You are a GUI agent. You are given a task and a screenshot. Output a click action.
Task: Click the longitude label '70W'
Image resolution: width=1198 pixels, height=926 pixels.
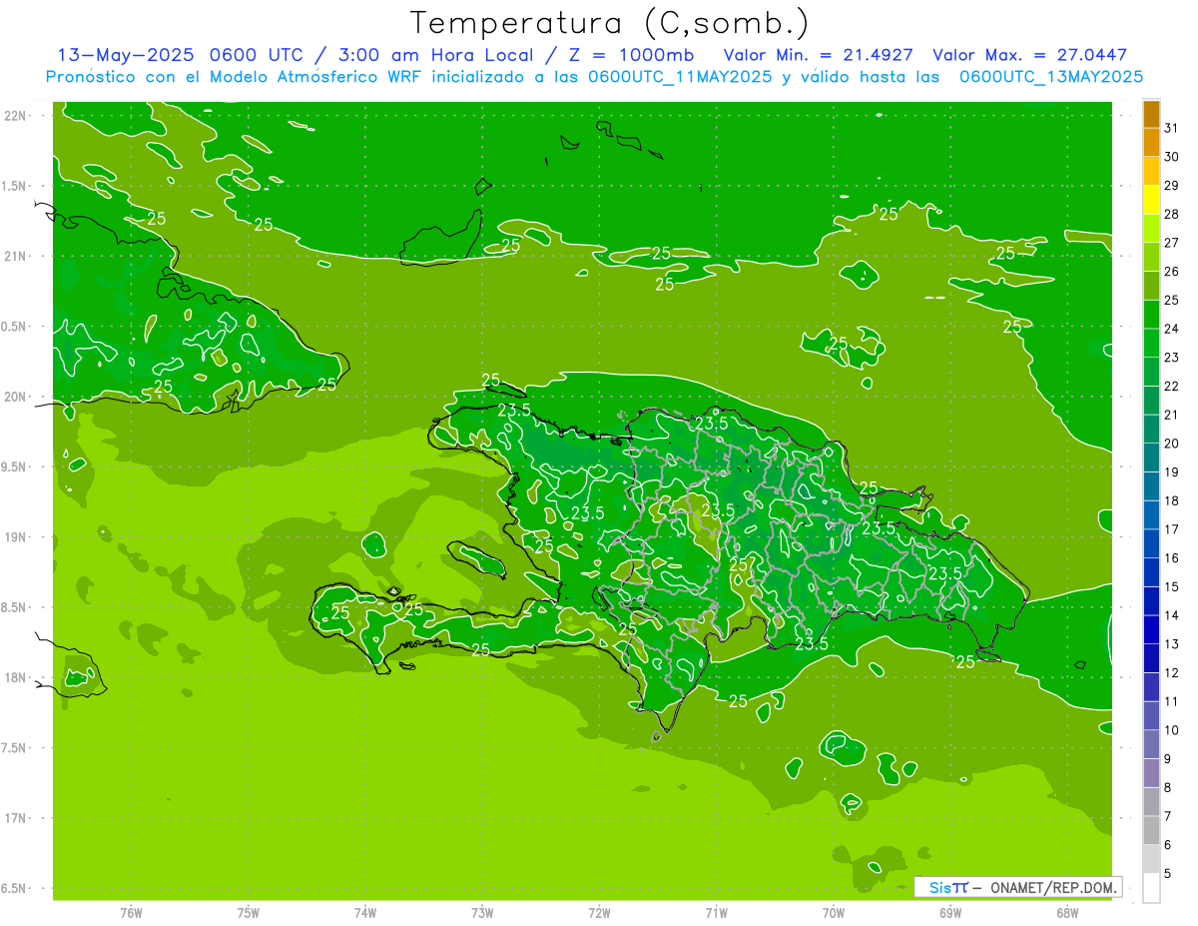(833, 913)
